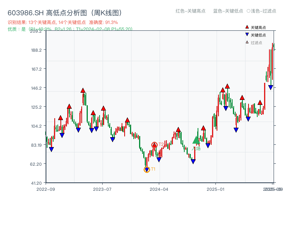Image resolution: width=304 pixels, height=228 pixels.
Task: Click the hollow 过滤点 triangle legend icon
Action: 247,42
